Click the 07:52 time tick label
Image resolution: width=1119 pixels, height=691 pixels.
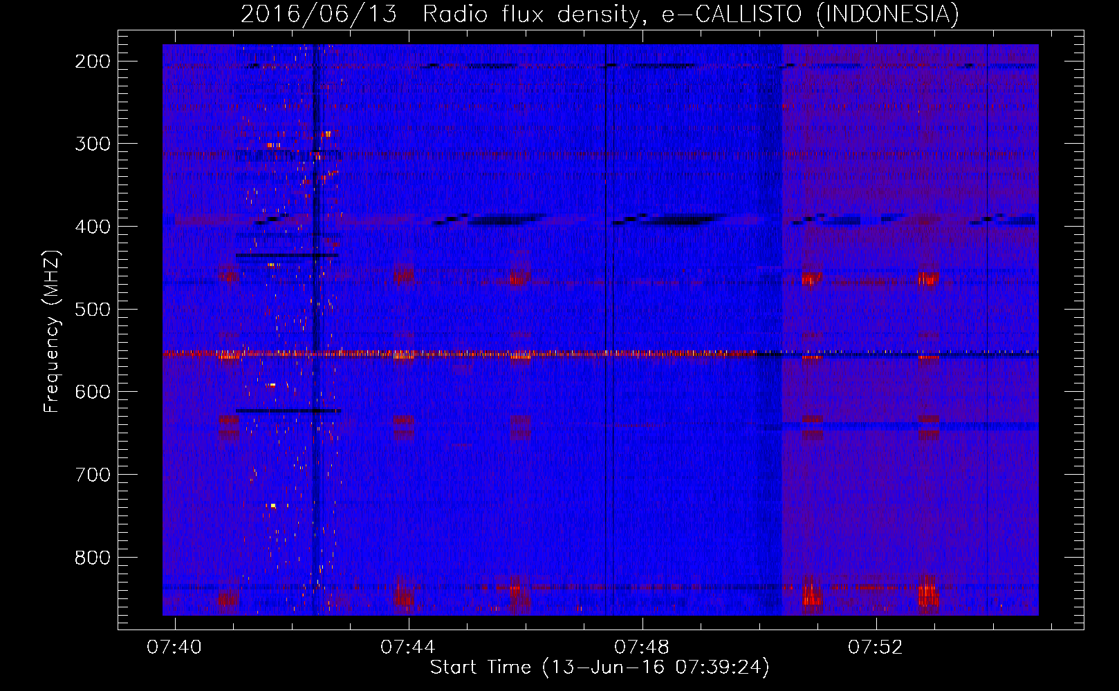pos(876,647)
